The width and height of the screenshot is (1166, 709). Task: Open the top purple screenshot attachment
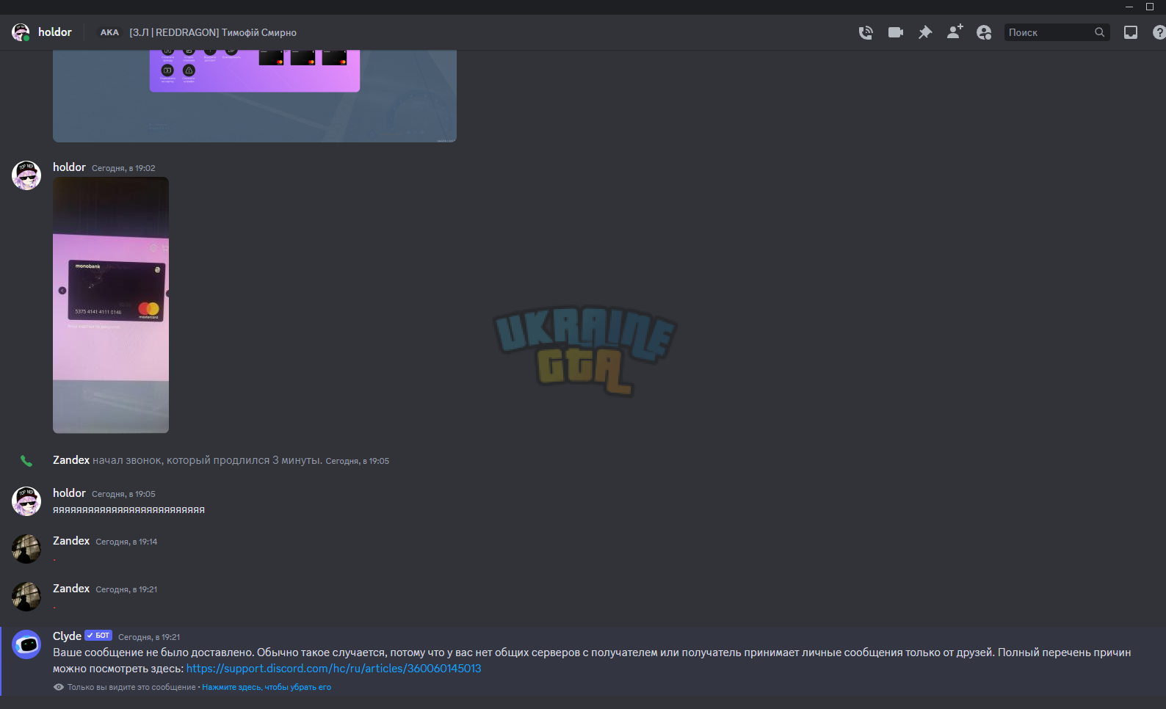pos(255,95)
